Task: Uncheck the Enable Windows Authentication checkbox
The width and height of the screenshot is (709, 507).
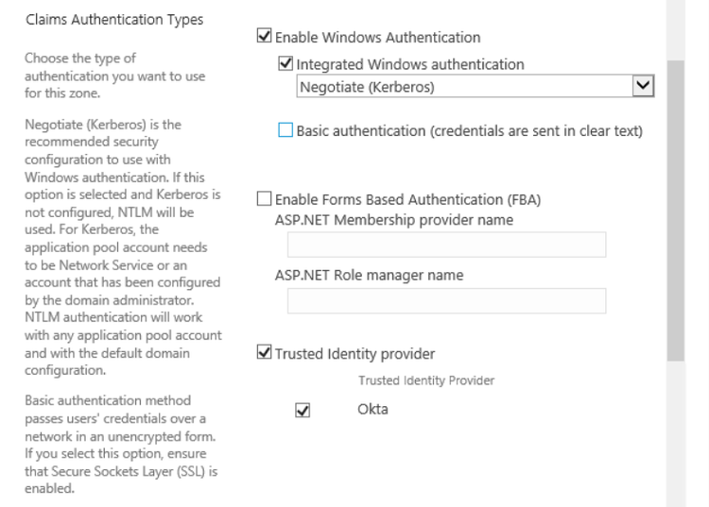Action: 264,38
